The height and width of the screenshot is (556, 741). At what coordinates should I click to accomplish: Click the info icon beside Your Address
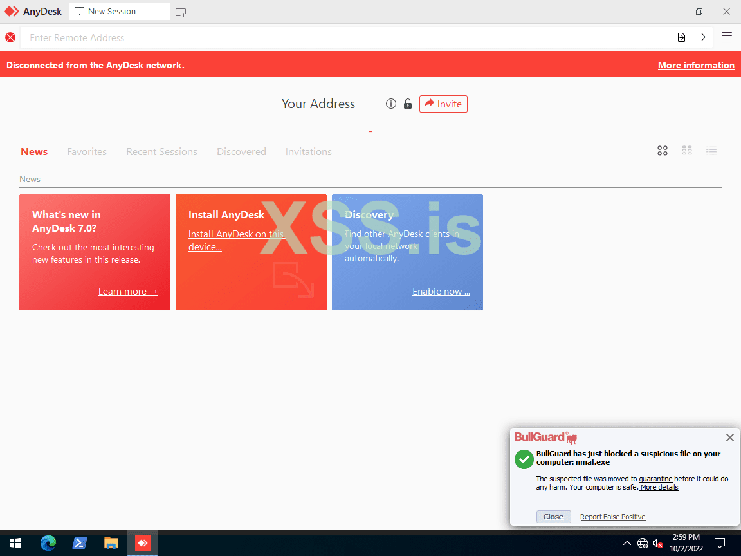pyautogui.click(x=391, y=104)
